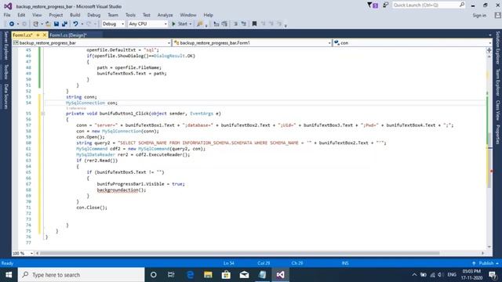Click the Find in Files toolbar icon
The height and width of the screenshot is (282, 502).
point(200,24)
